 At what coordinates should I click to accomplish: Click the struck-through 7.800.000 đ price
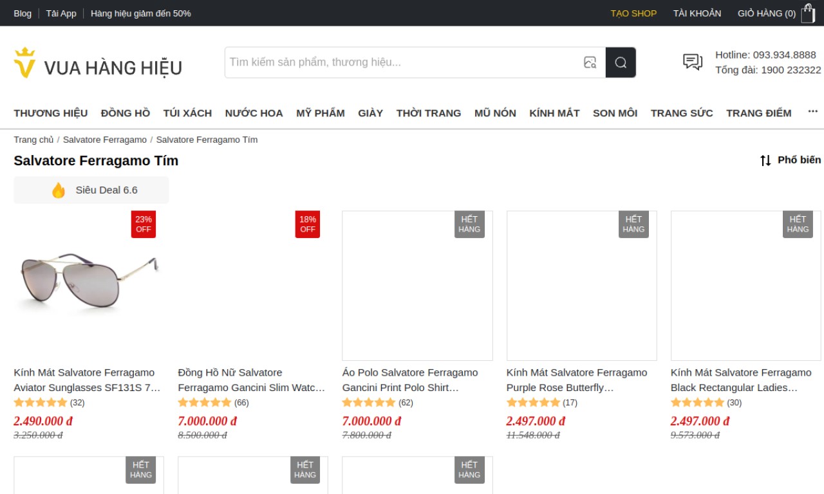[367, 435]
